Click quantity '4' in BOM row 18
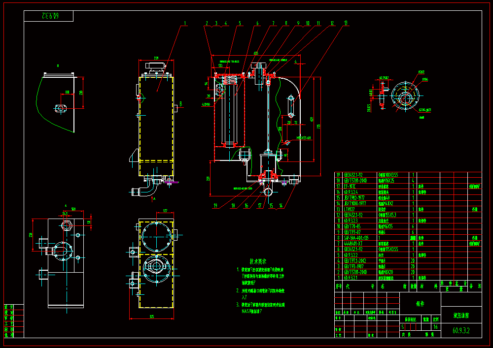The image size is (493, 348). [x=413, y=181]
